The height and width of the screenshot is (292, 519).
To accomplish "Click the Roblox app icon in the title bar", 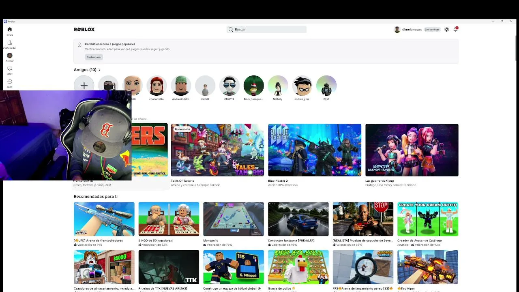I will 6,21.
